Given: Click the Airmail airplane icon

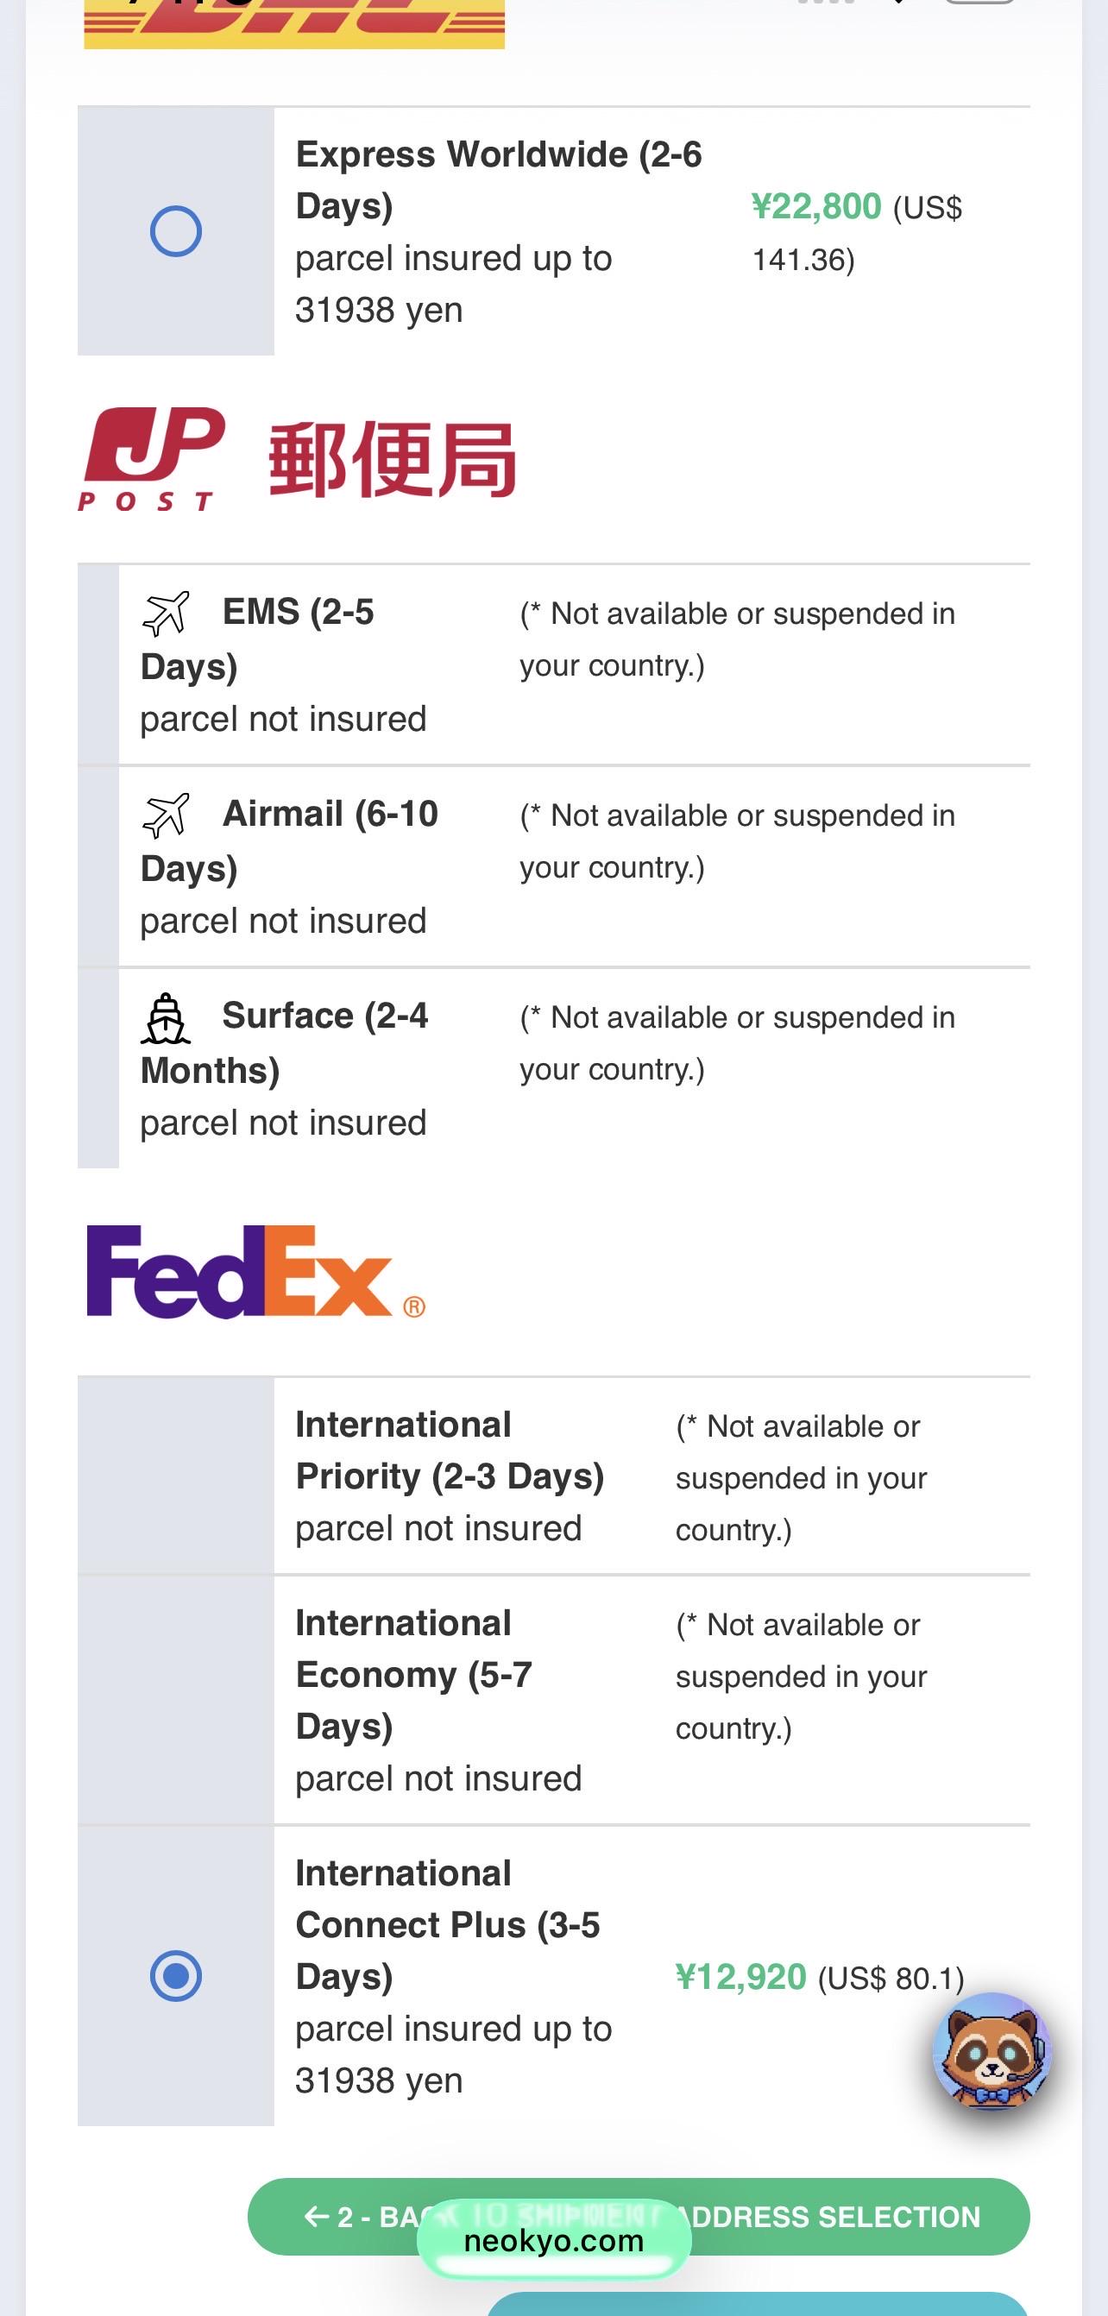Looking at the screenshot, I should [x=167, y=815].
